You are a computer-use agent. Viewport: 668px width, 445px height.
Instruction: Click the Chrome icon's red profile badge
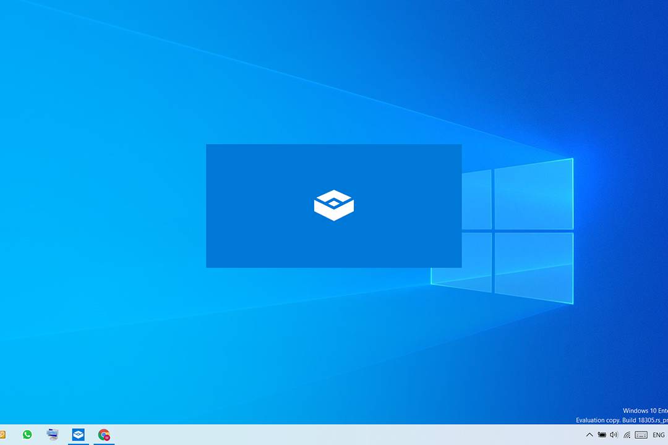[107, 438]
